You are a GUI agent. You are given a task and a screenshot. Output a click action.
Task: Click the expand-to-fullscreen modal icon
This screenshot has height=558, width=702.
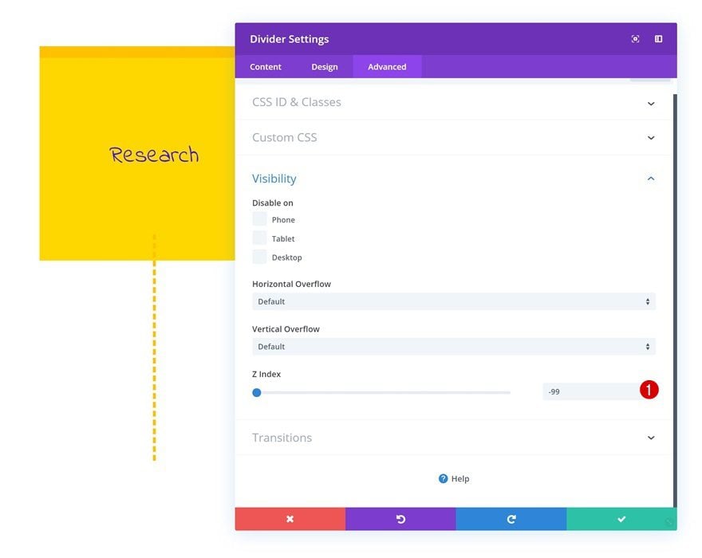click(x=635, y=39)
